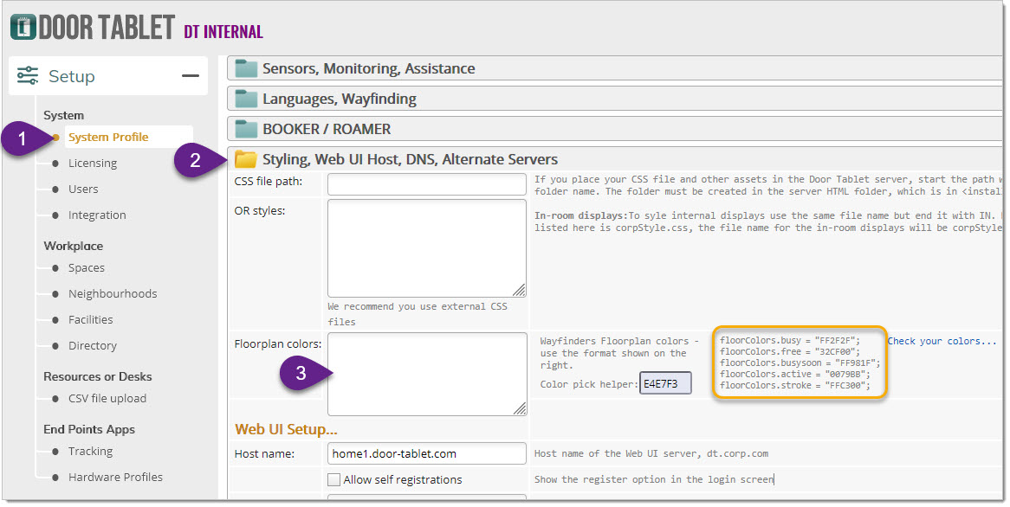Open the CSV file upload page
Viewport: 1010px width, 507px height.
click(x=107, y=399)
